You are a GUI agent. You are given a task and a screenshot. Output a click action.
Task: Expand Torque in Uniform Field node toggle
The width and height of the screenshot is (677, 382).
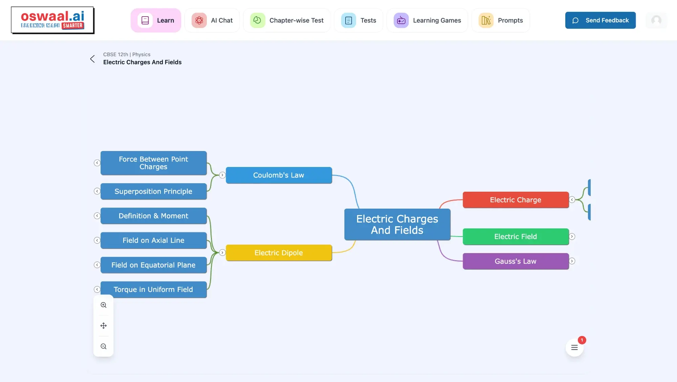(x=97, y=290)
